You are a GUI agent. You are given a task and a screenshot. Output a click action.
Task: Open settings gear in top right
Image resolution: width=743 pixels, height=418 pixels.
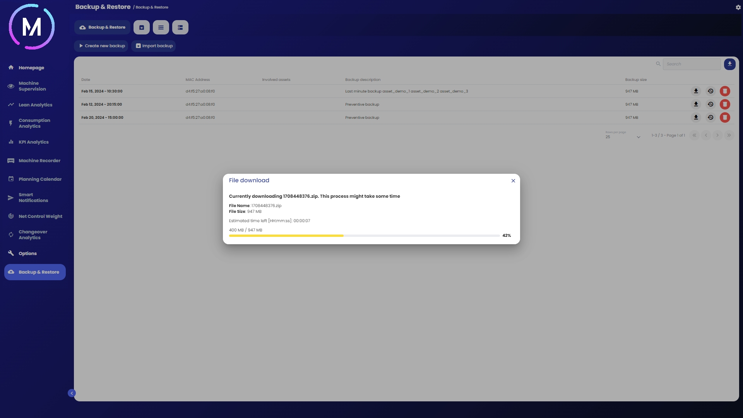(738, 7)
